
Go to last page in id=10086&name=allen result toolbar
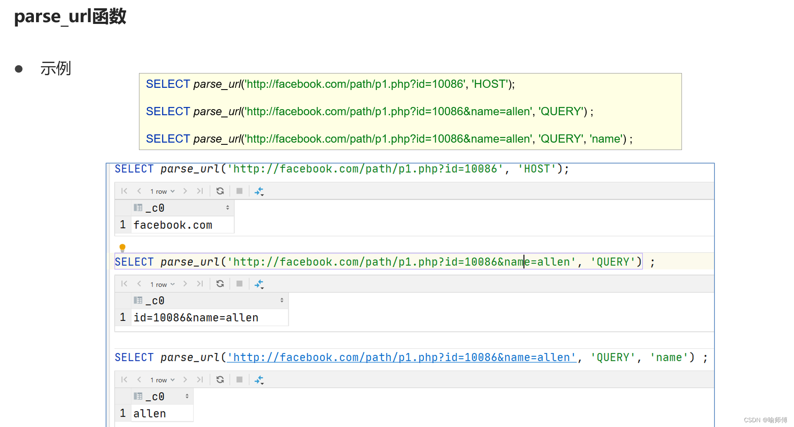click(x=200, y=284)
